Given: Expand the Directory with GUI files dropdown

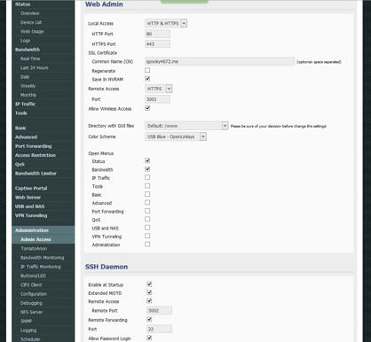Looking at the screenshot, I should point(186,126).
